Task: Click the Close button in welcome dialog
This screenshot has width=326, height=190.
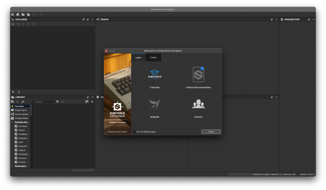Action: [x=211, y=132]
